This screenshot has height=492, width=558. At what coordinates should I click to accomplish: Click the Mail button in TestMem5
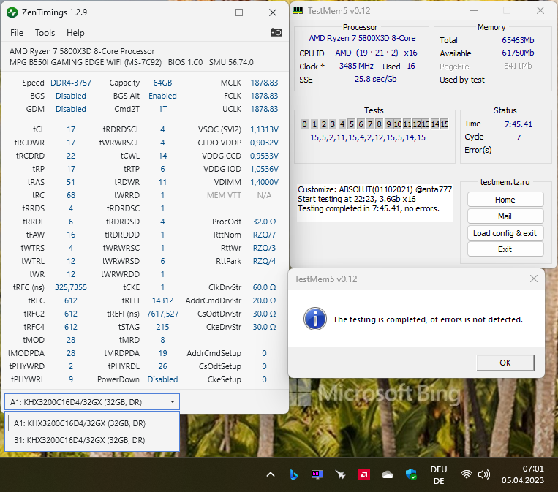pos(505,216)
